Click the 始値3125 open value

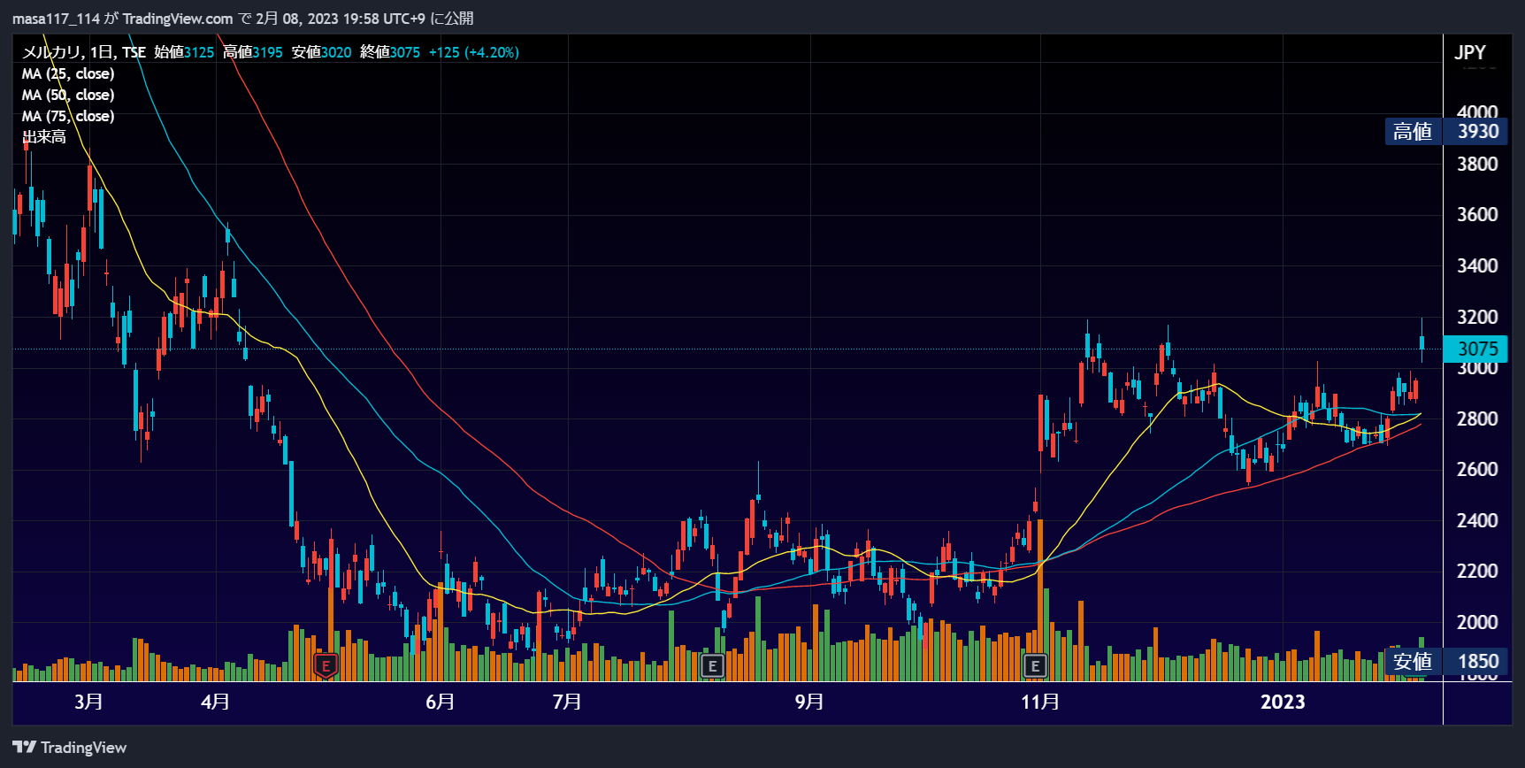pos(184,52)
